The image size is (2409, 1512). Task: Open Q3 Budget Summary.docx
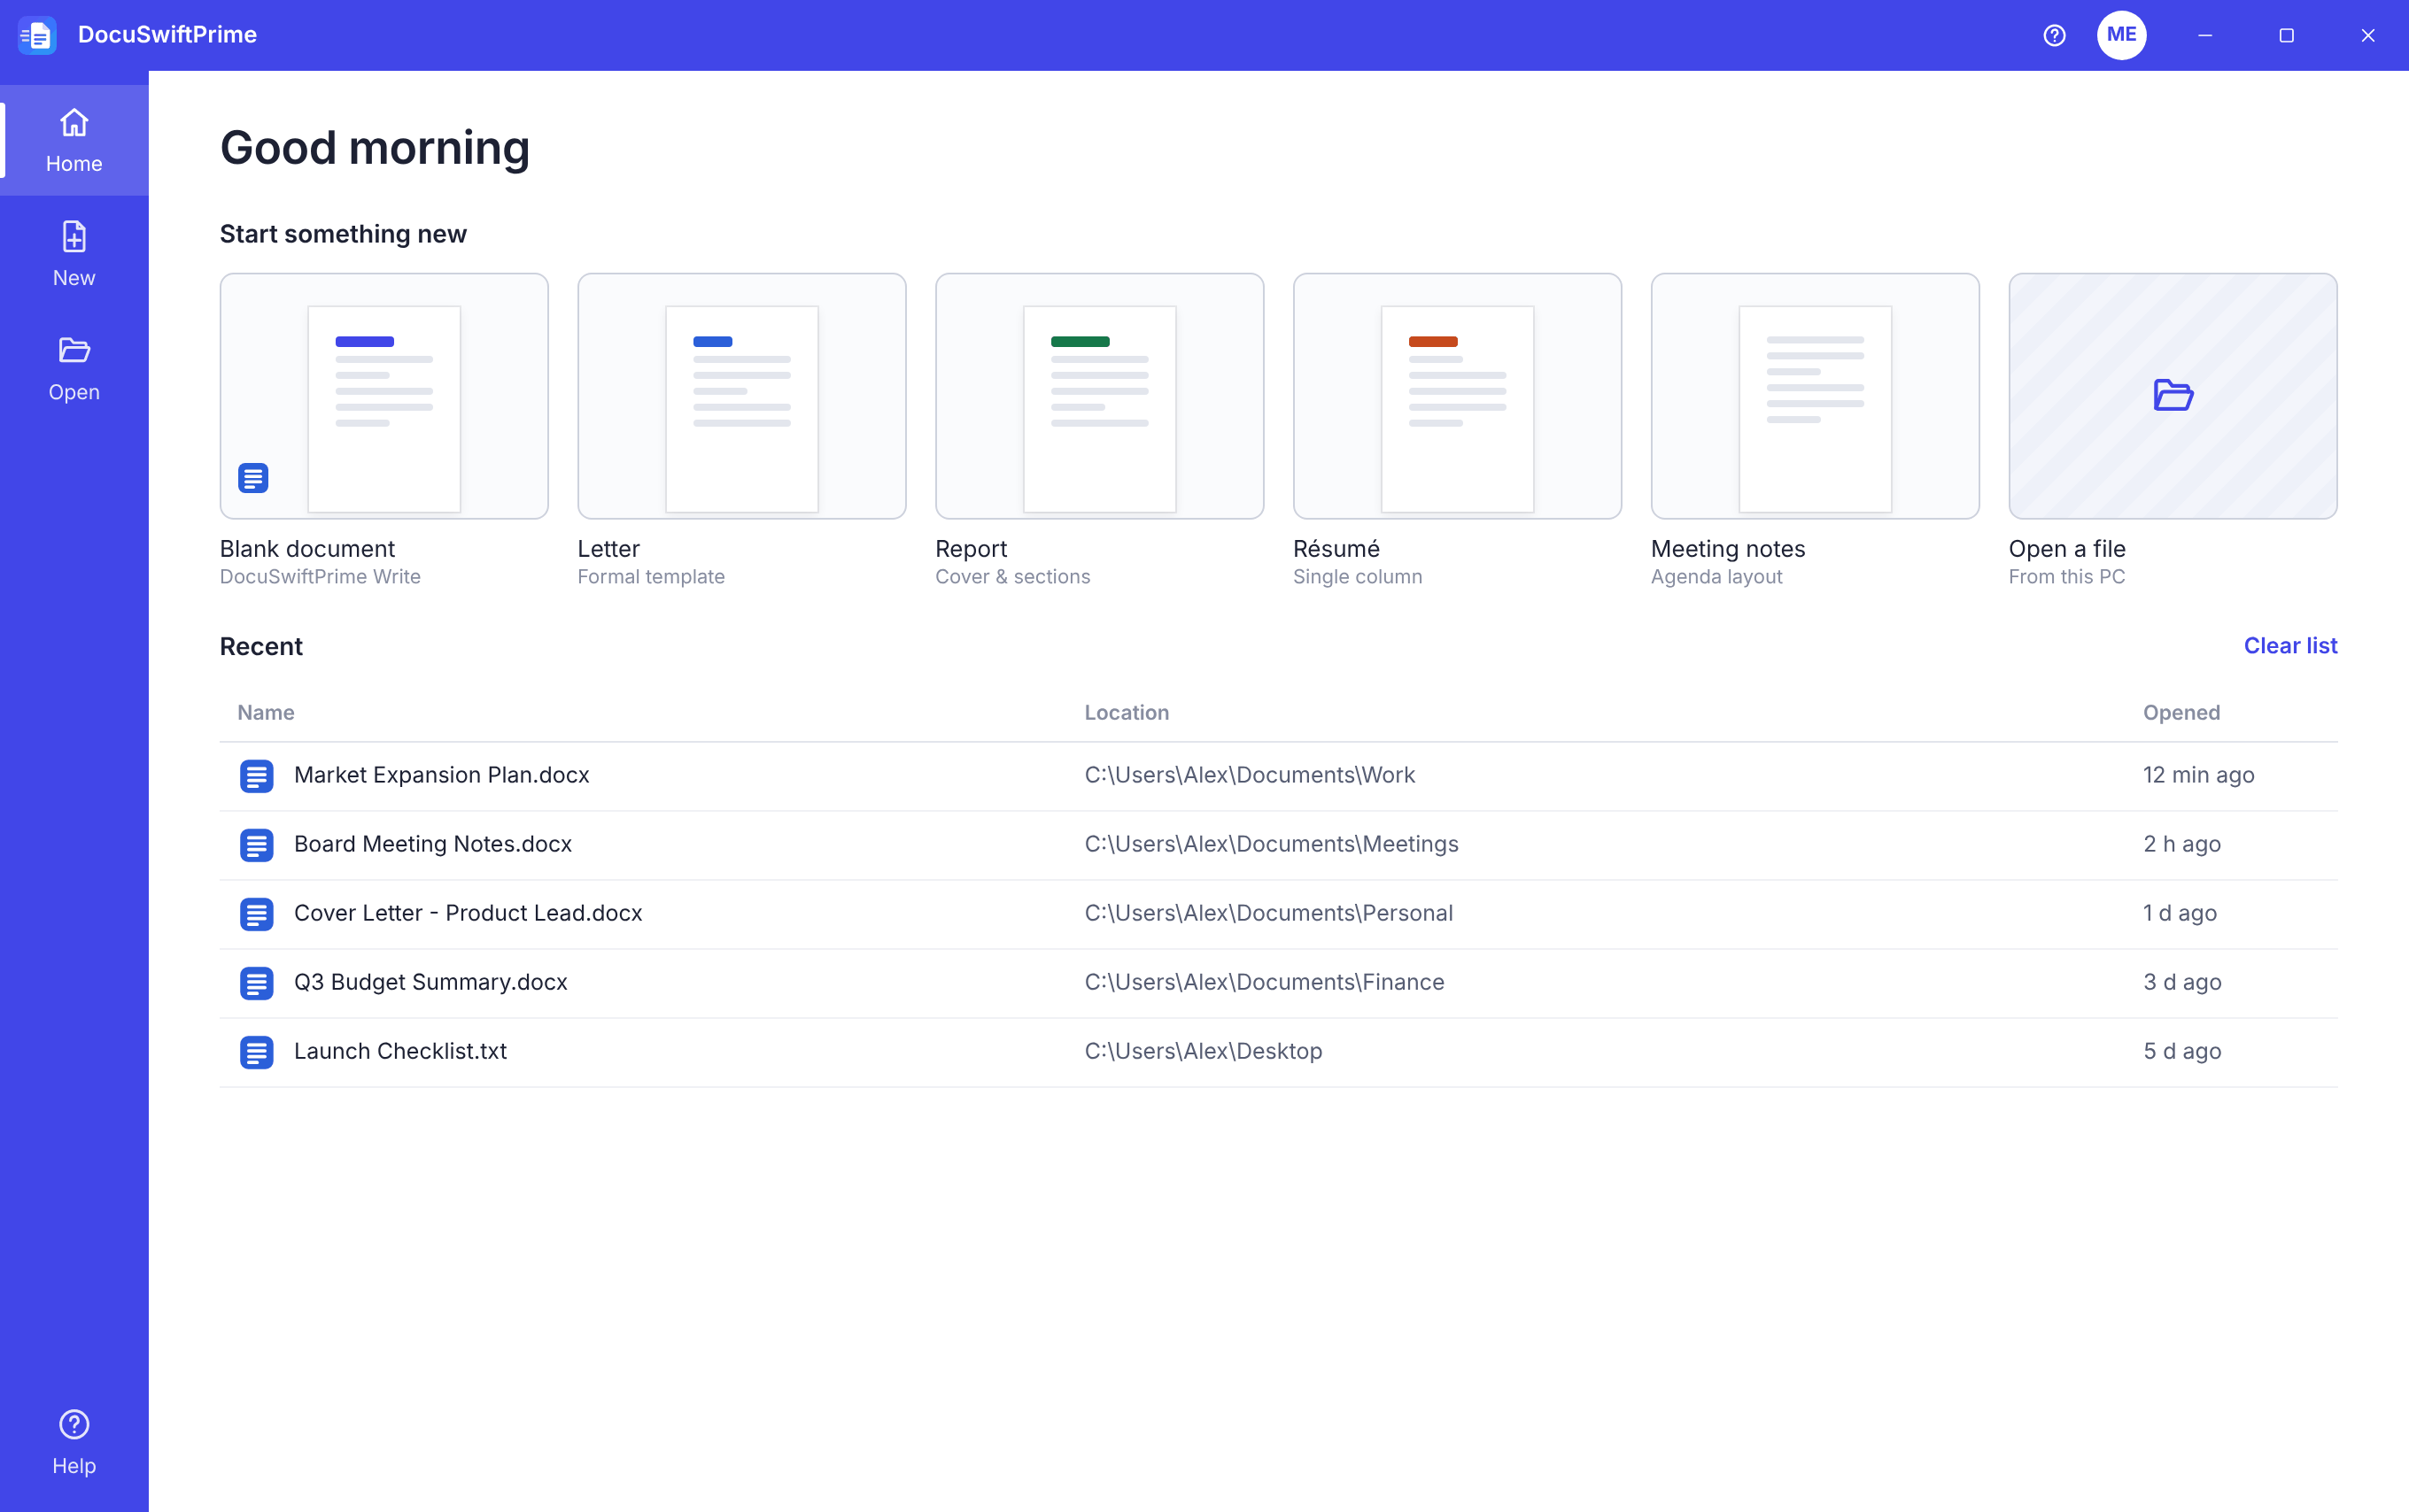click(x=1279, y=983)
